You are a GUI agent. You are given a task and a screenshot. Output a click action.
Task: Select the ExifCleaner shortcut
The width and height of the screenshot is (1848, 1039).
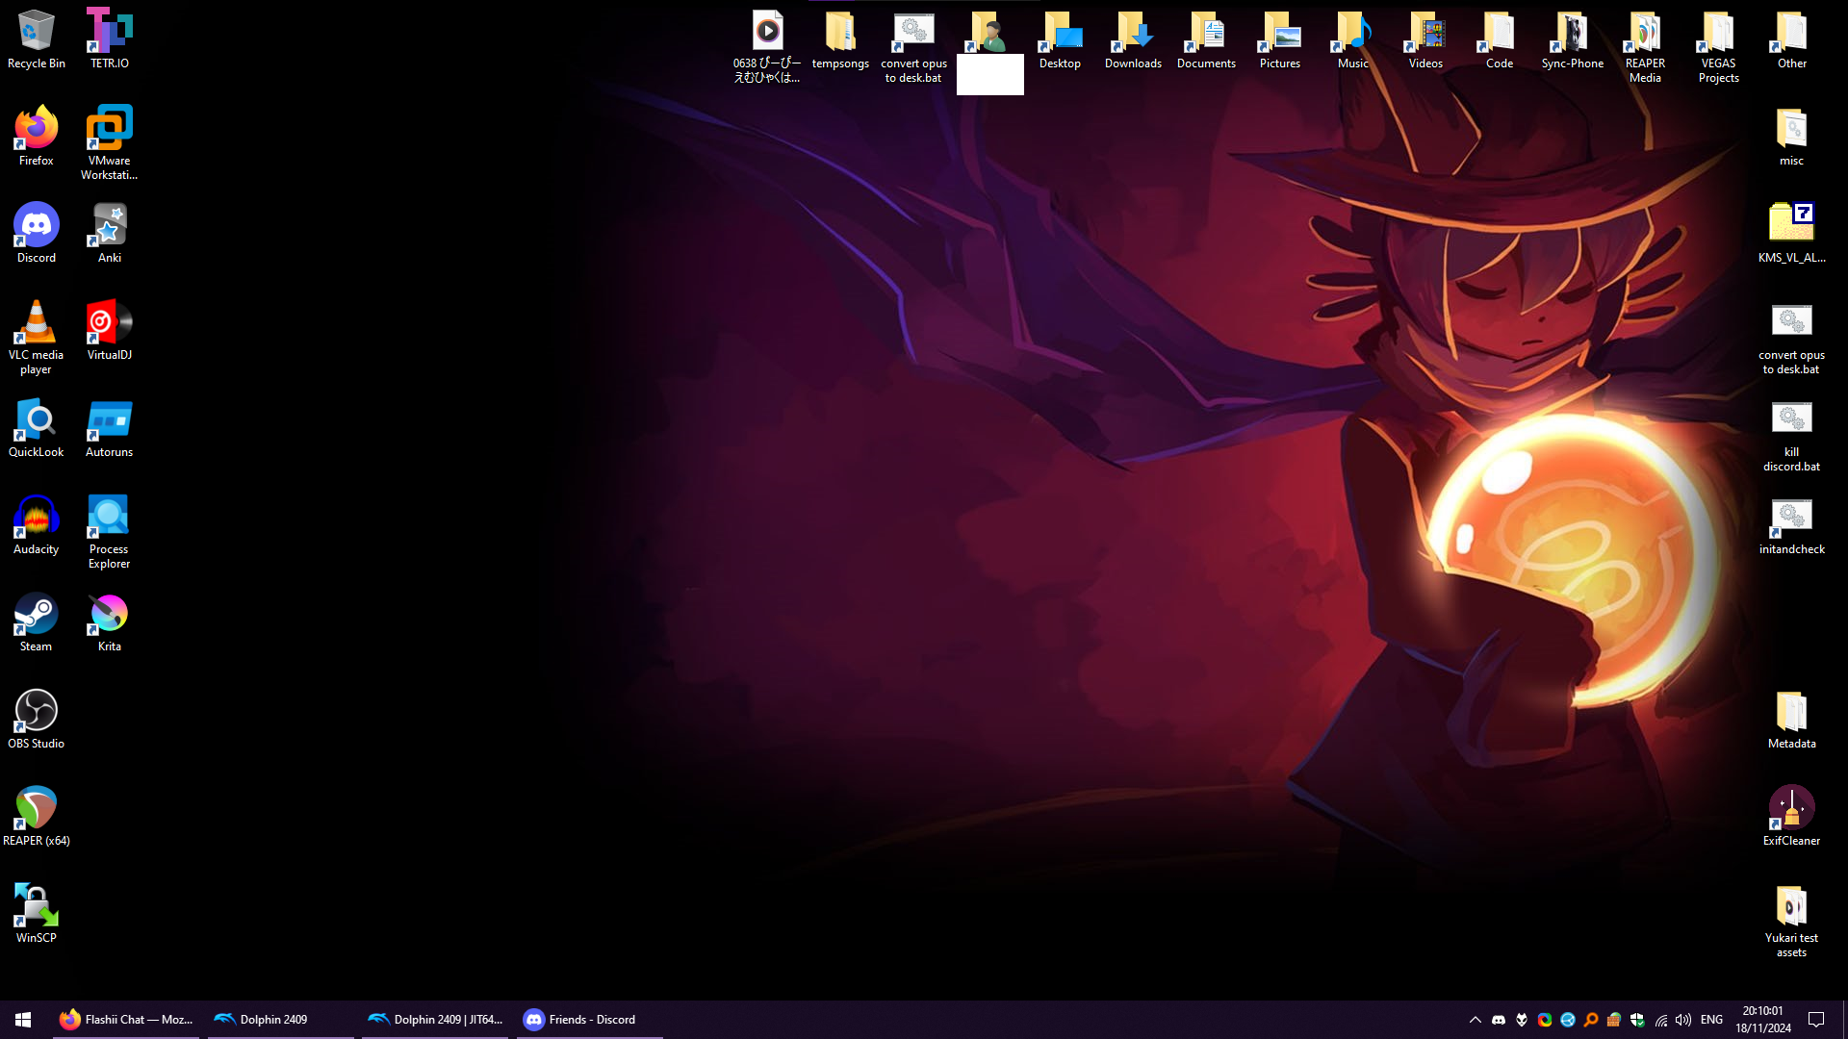coord(1791,817)
